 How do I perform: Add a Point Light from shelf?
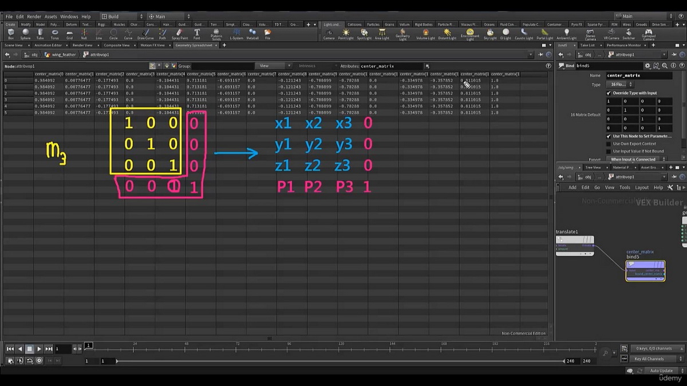[x=346, y=34]
